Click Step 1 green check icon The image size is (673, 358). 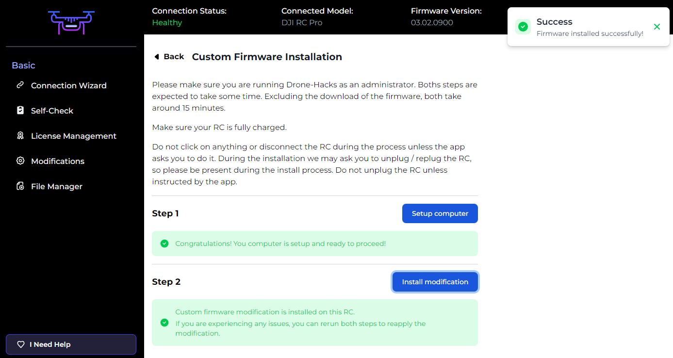164,244
